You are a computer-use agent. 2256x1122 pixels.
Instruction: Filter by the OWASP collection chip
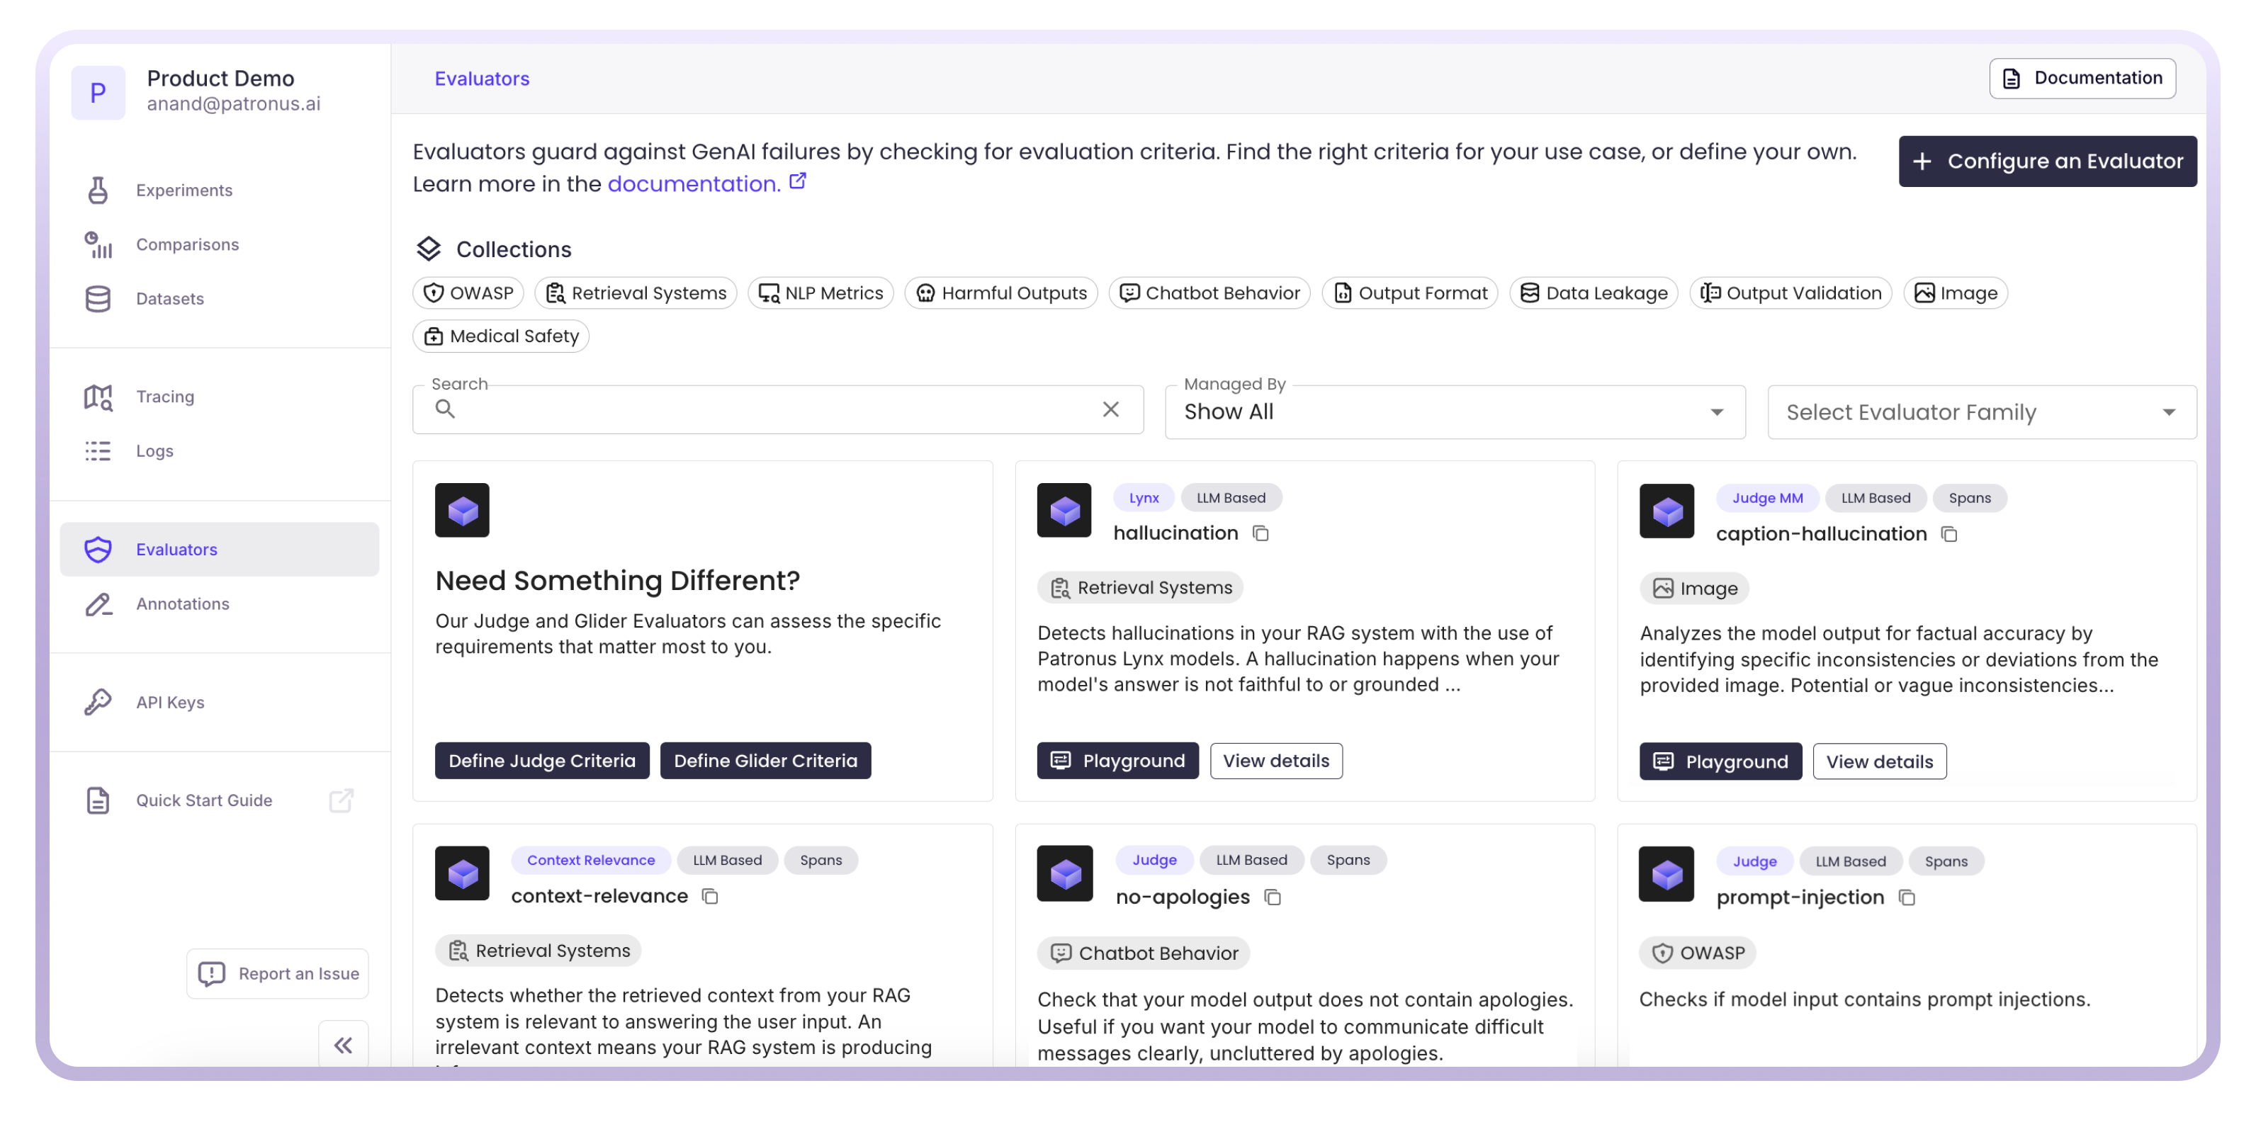point(468,293)
